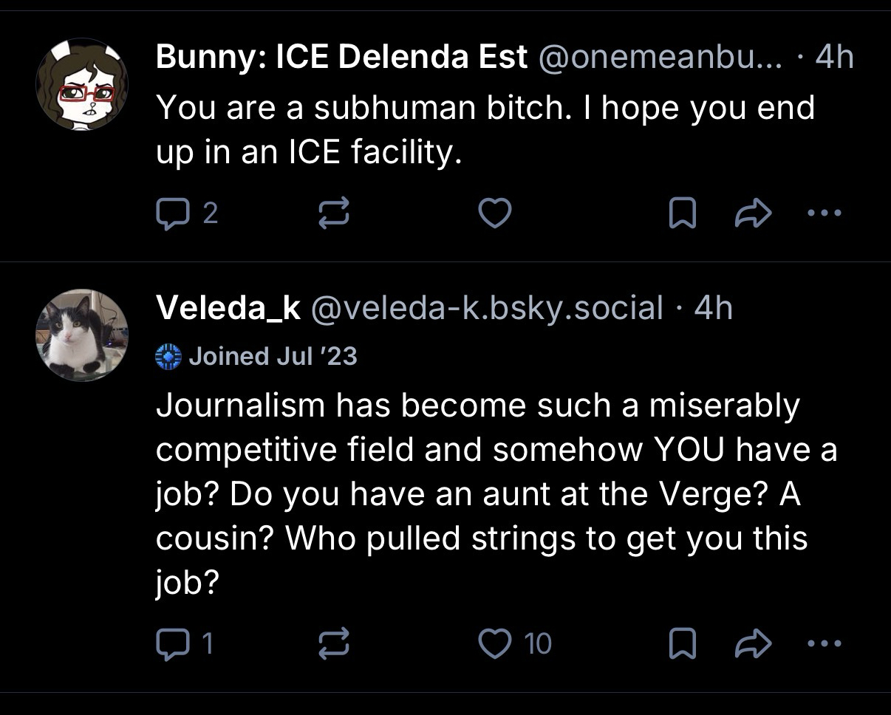Share Veleda_k's post with arrow icon

coord(753,643)
